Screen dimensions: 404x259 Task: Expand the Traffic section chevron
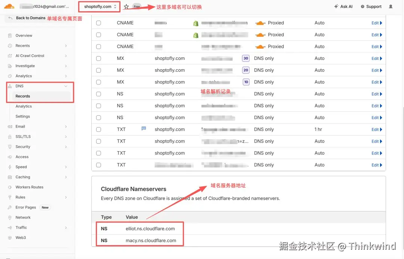tap(66, 228)
